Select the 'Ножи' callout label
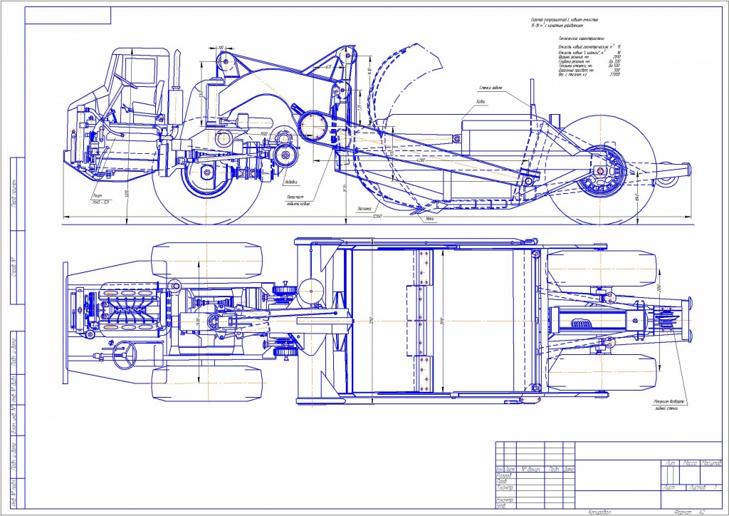Viewport: 729px width, 516px height. [x=431, y=220]
